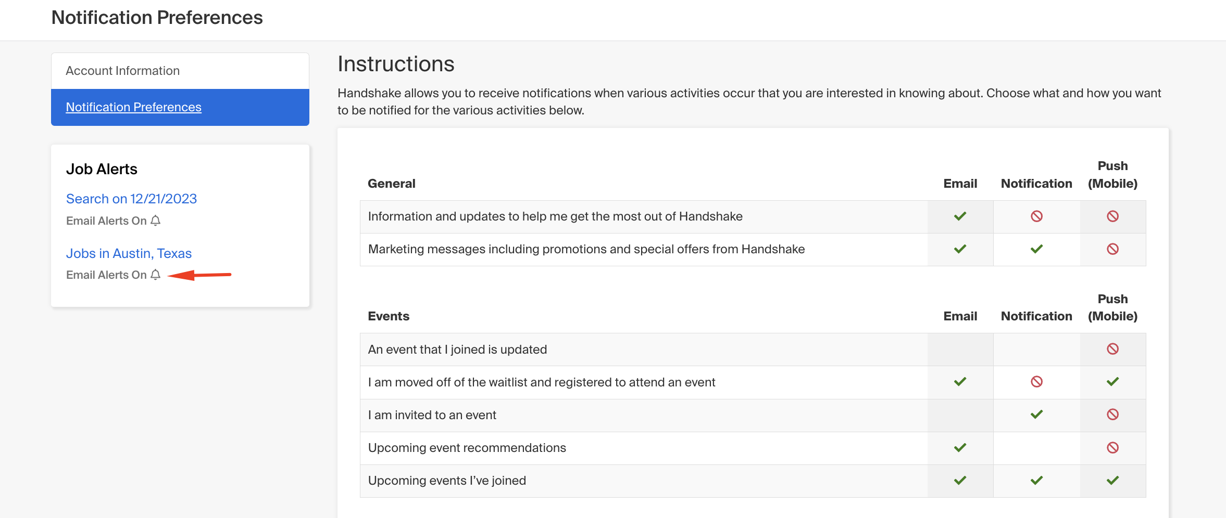Image resolution: width=1226 pixels, height=518 pixels.
Task: Open the Search on 12/21/2023 job alert
Action: tap(131, 199)
